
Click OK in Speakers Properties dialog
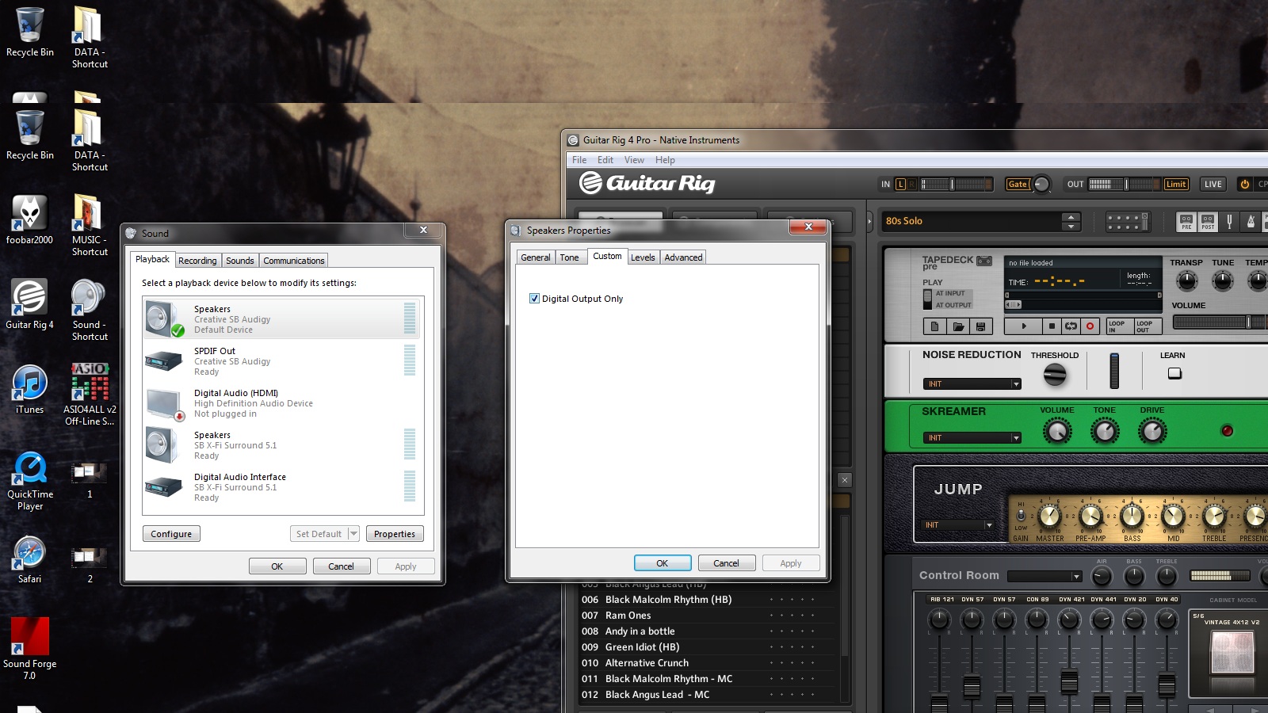tap(663, 563)
